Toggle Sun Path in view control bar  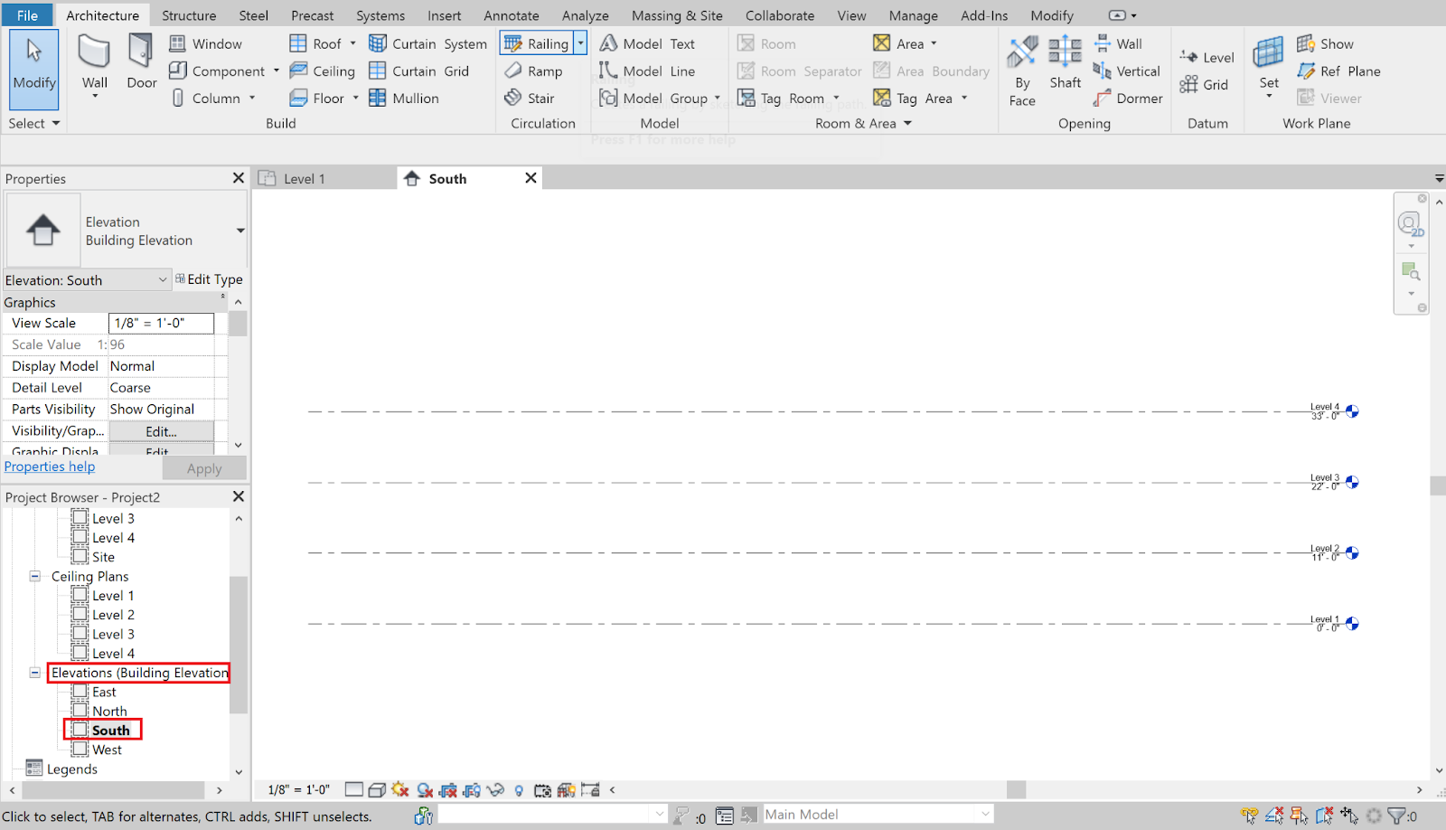(x=400, y=789)
